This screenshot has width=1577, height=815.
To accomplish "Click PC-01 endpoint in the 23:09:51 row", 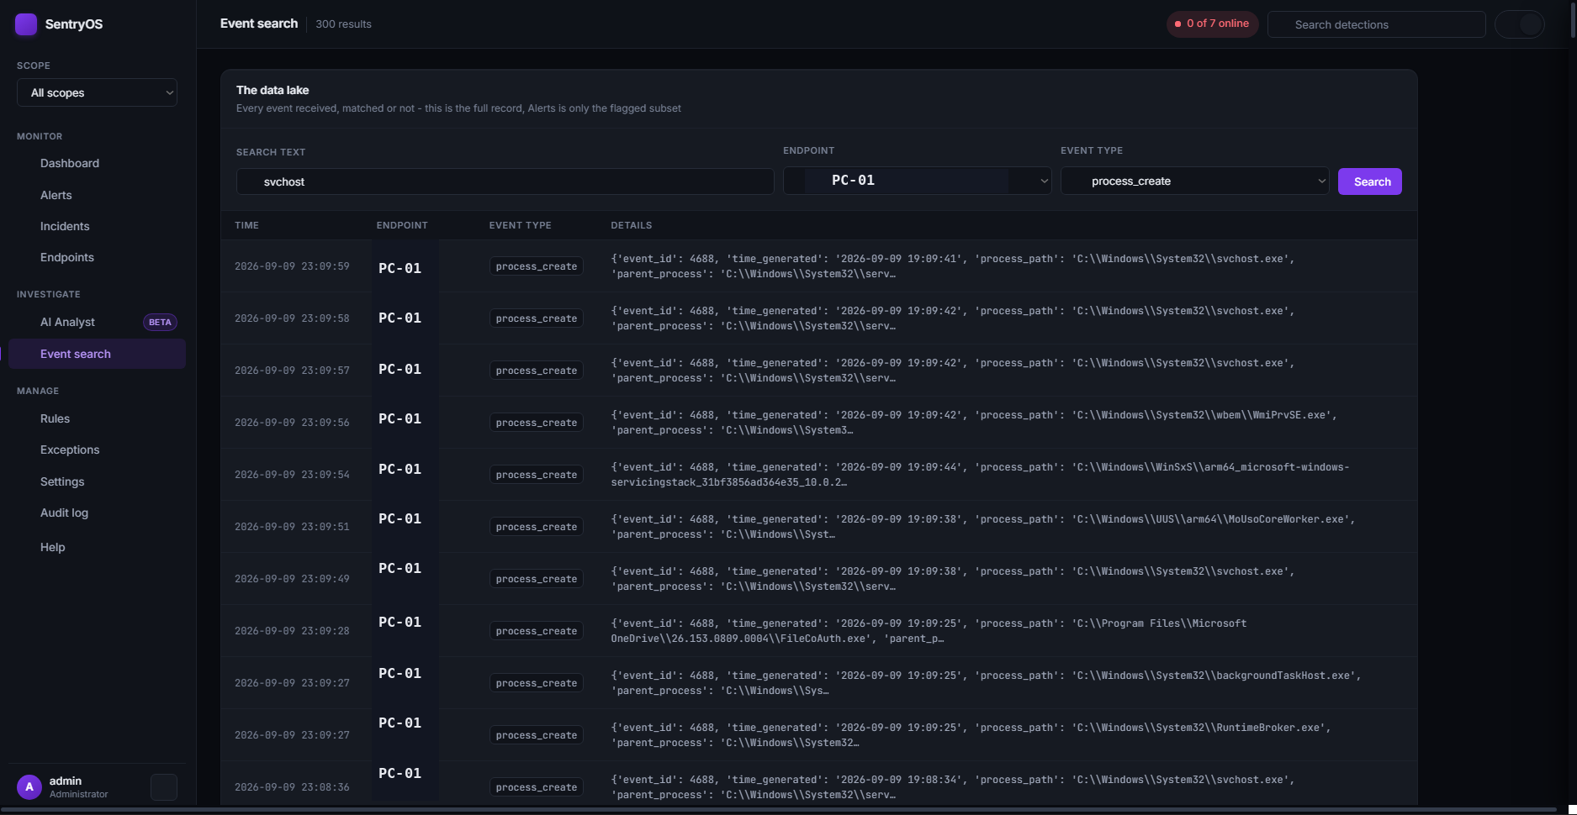I will click(400, 518).
